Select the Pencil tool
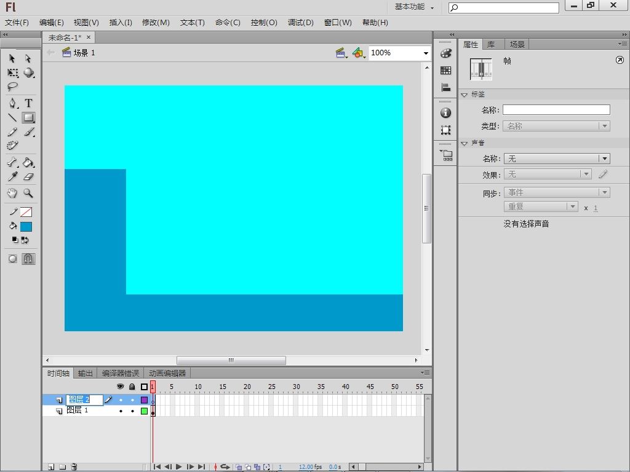 pos(12,132)
